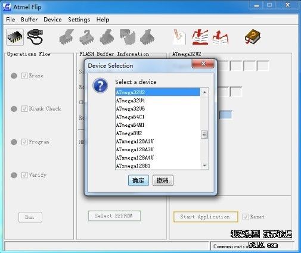Open the Help menu
The width and height of the screenshot is (301, 253).
click(103, 20)
